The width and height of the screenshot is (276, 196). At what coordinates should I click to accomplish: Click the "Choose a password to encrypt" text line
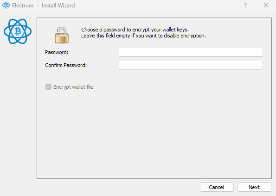click(x=135, y=30)
